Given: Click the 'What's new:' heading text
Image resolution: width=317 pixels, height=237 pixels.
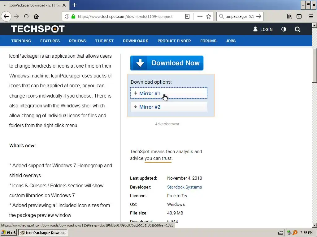Looking at the screenshot, I should click(x=22, y=146).
